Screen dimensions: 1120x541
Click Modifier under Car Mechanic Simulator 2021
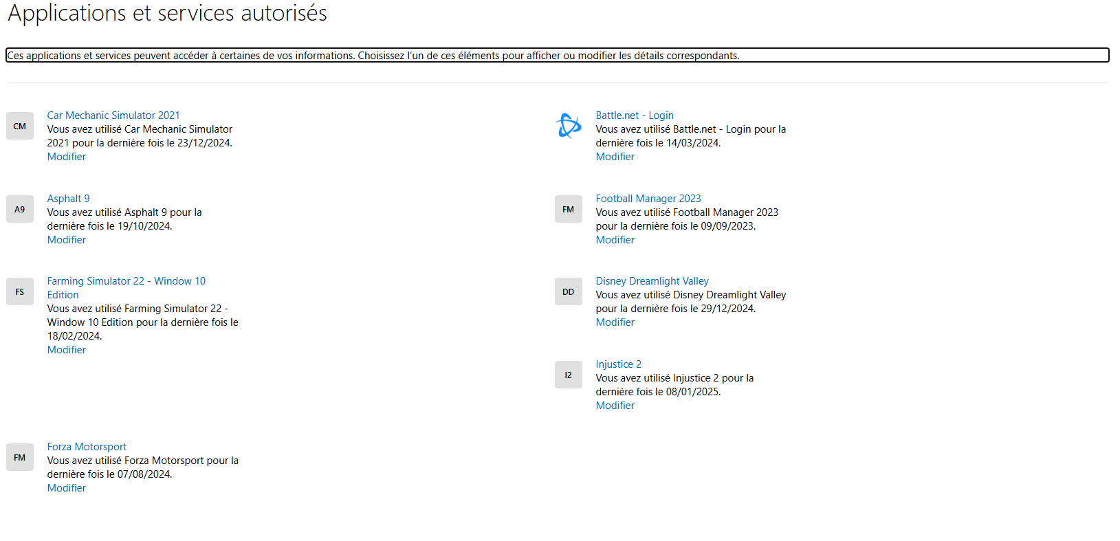pyautogui.click(x=67, y=157)
